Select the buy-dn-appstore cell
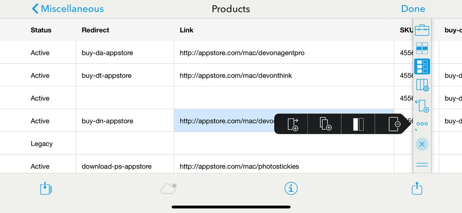The image size is (462, 213). click(125, 121)
